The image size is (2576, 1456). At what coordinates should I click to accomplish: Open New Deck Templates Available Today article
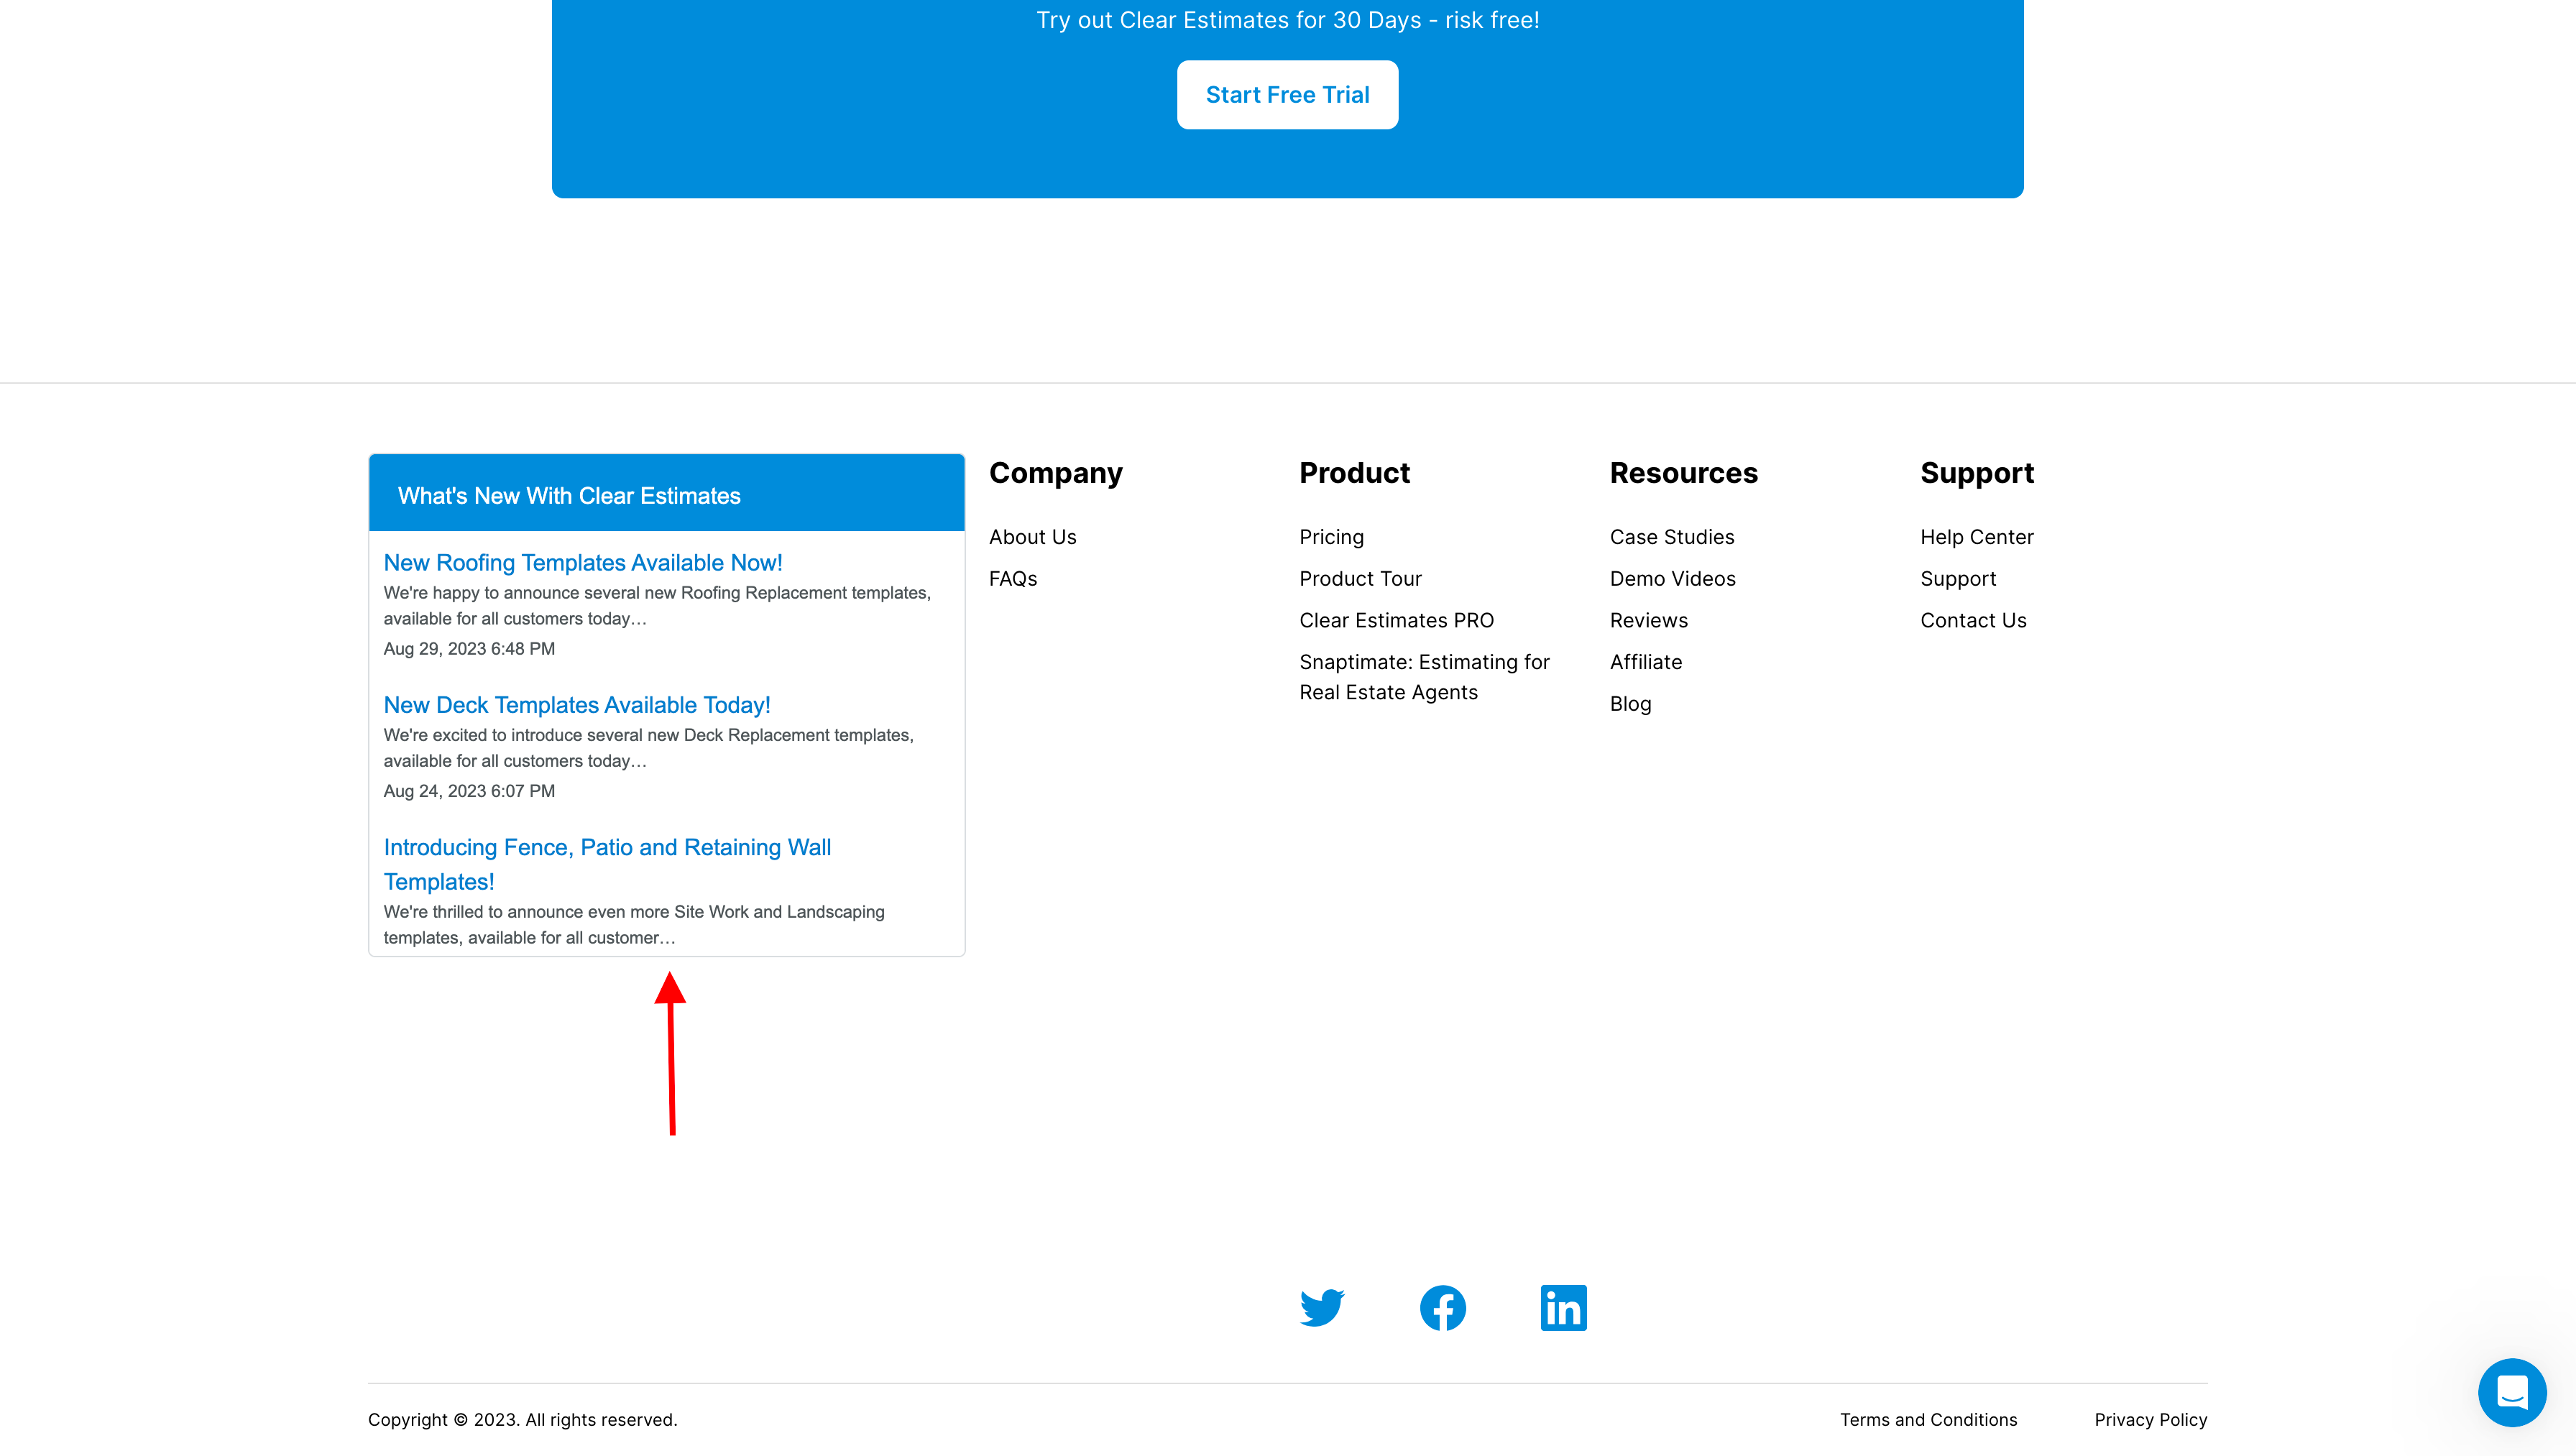[577, 705]
